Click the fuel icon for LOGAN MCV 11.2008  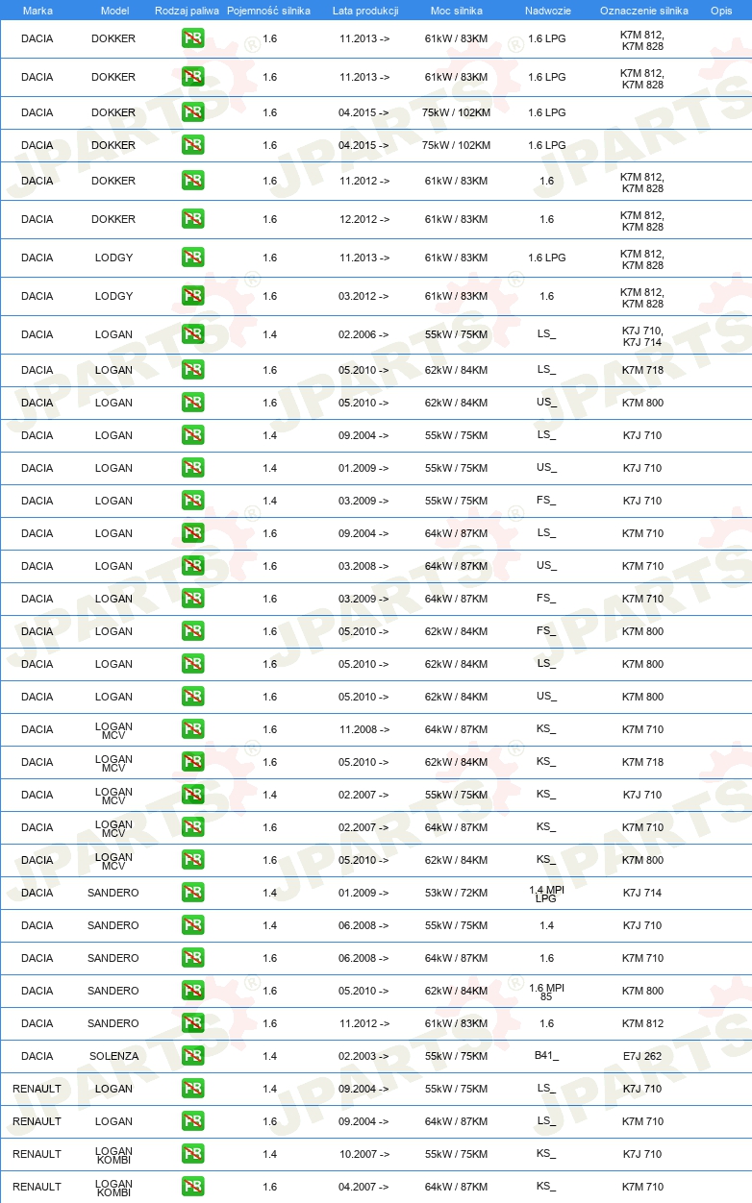click(x=192, y=729)
